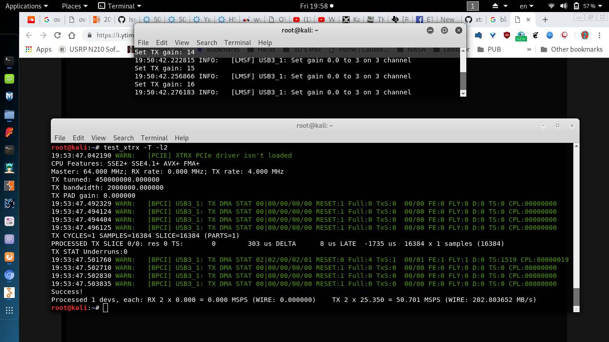Open the Terminal menu in lower window
Screen dimensions: 609x342
coord(154,138)
